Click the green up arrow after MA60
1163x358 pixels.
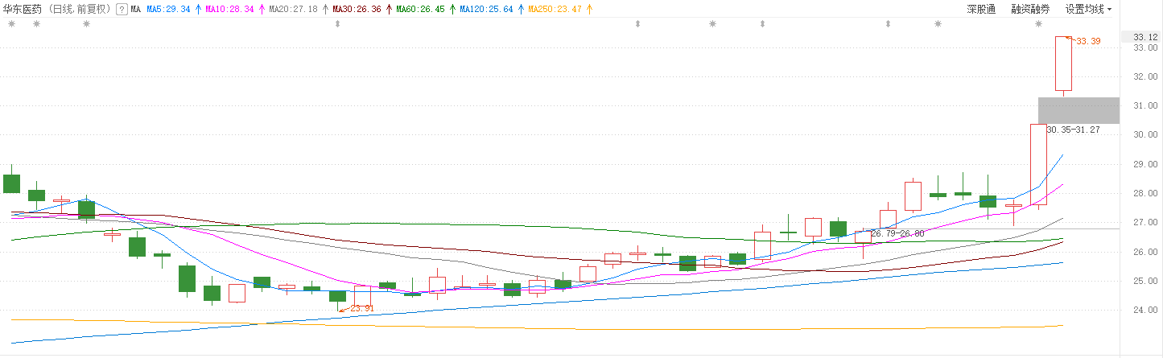coord(452,10)
